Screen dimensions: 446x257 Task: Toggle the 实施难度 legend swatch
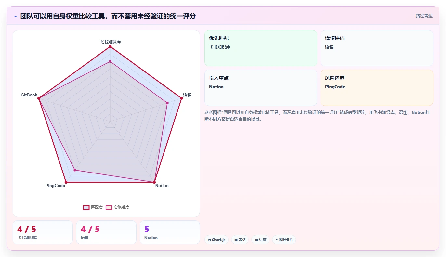tap(109, 208)
